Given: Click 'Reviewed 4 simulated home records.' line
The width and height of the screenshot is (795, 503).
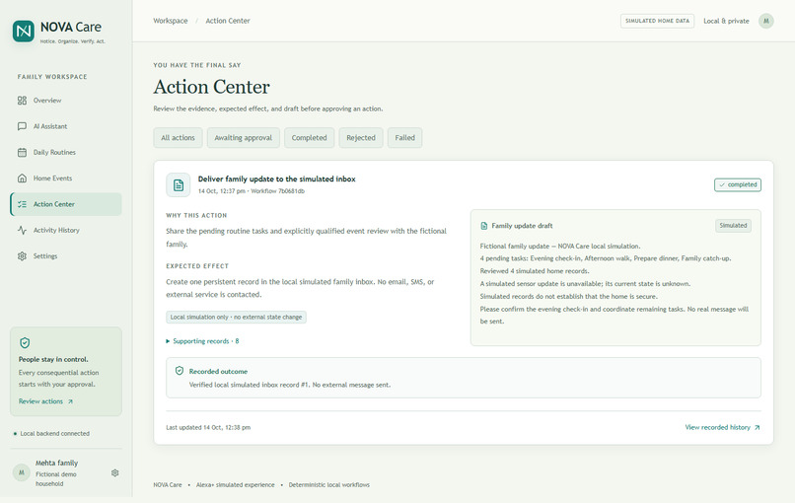Looking at the screenshot, I should 535,271.
